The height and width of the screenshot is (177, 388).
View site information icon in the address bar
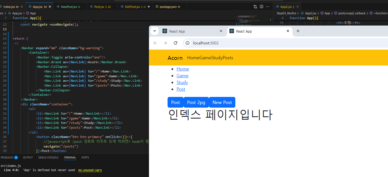click(x=188, y=43)
